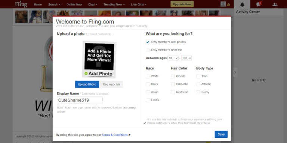The height and width of the screenshot is (143, 287).
Task: Check the Redhead hair color option
Action: pyautogui.click(x=173, y=92)
